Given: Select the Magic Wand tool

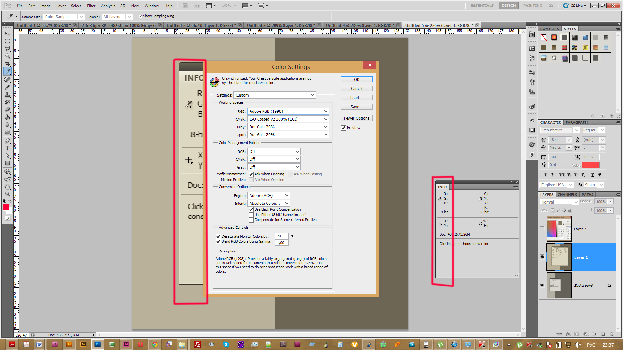Looking at the screenshot, I should tap(7, 56).
